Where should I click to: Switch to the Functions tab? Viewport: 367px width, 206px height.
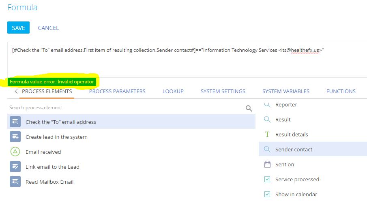[x=341, y=91]
